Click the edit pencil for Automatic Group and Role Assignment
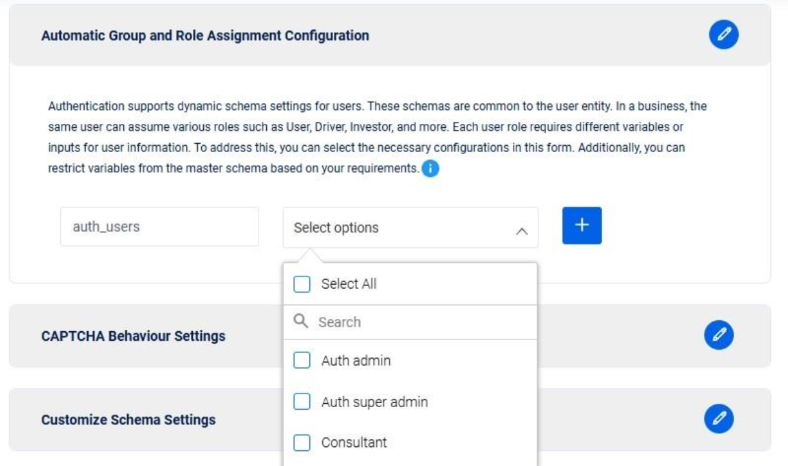 [x=724, y=36]
